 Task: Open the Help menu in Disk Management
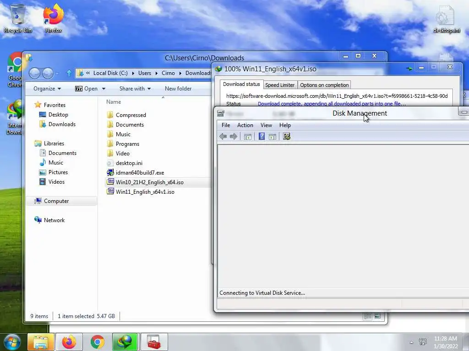click(285, 125)
